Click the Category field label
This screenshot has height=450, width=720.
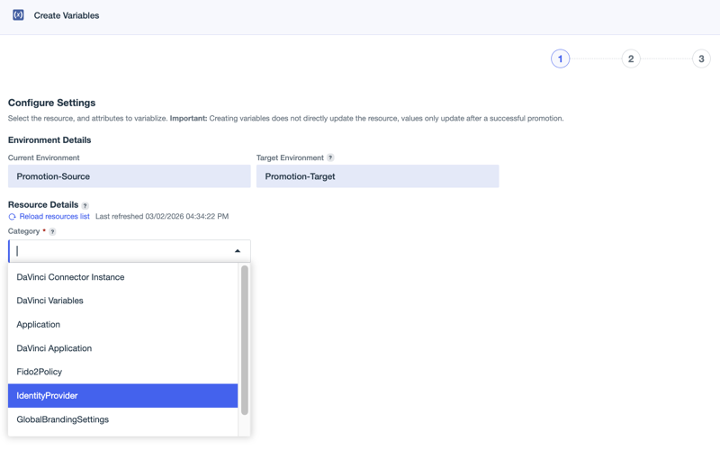pyautogui.click(x=24, y=231)
